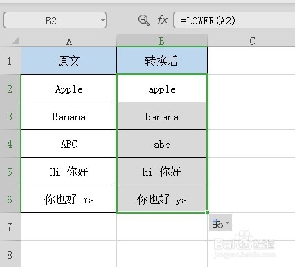This screenshot has width=295, height=267.
Task: Select row 1 header
Action: 10,61
